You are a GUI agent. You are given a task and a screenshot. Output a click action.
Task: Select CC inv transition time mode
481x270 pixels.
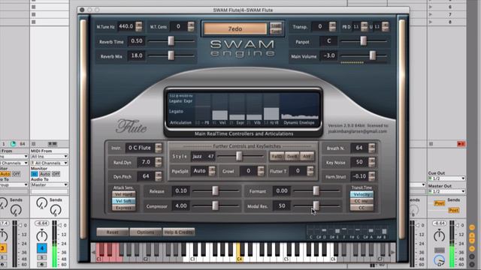click(x=362, y=201)
